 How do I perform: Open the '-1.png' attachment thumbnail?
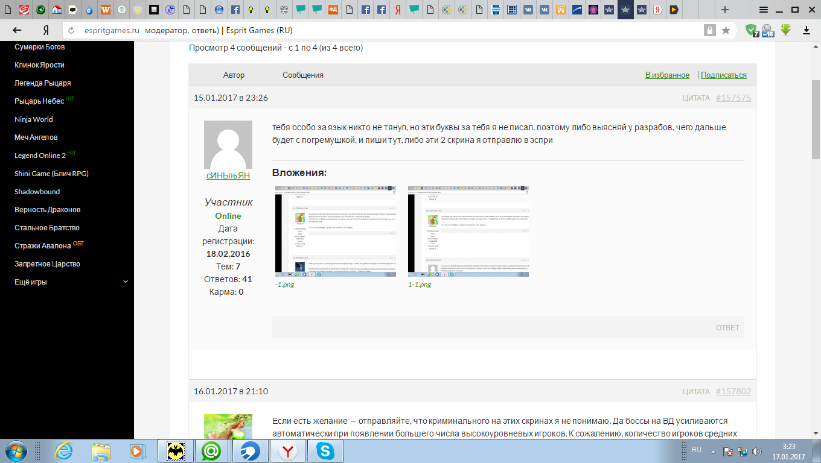click(x=335, y=231)
